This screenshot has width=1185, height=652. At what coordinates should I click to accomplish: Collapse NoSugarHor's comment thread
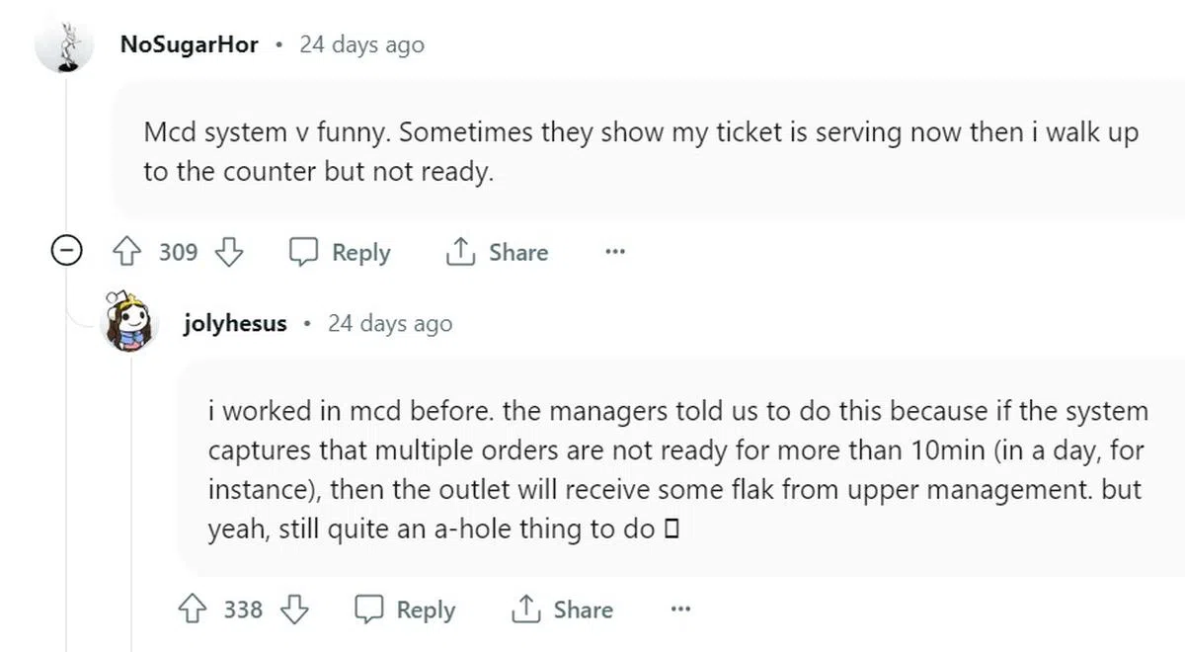tap(66, 253)
